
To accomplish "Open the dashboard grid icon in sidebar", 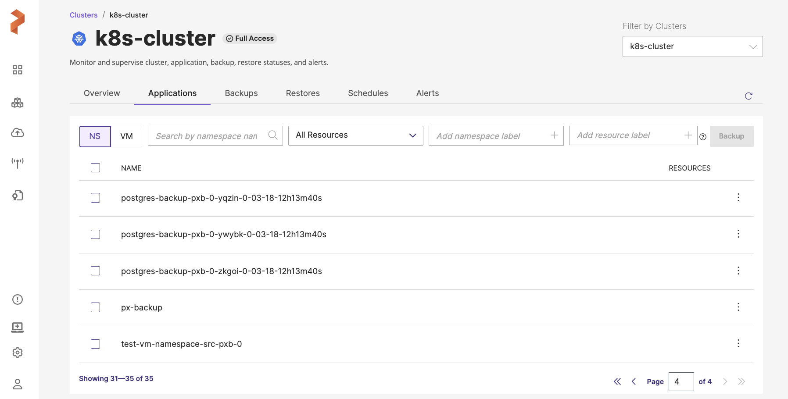I will pos(18,70).
